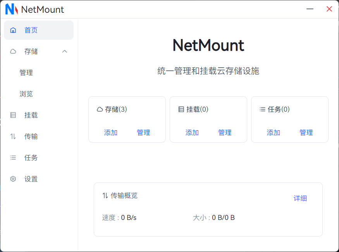The height and width of the screenshot is (252, 339).
Task: Click the tasks list icon in sidebar
Action: point(13,157)
